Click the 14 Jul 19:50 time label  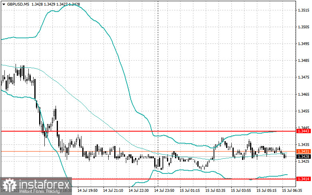[87, 191]
